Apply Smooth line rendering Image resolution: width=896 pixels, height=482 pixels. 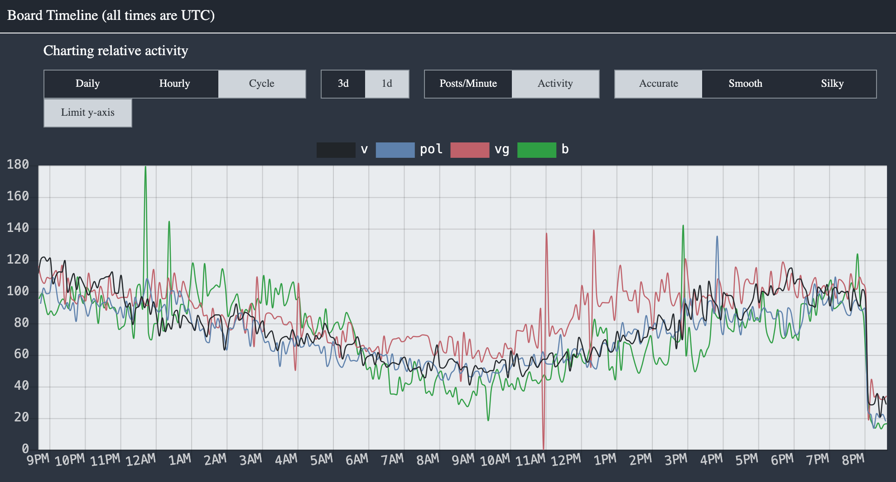(745, 84)
